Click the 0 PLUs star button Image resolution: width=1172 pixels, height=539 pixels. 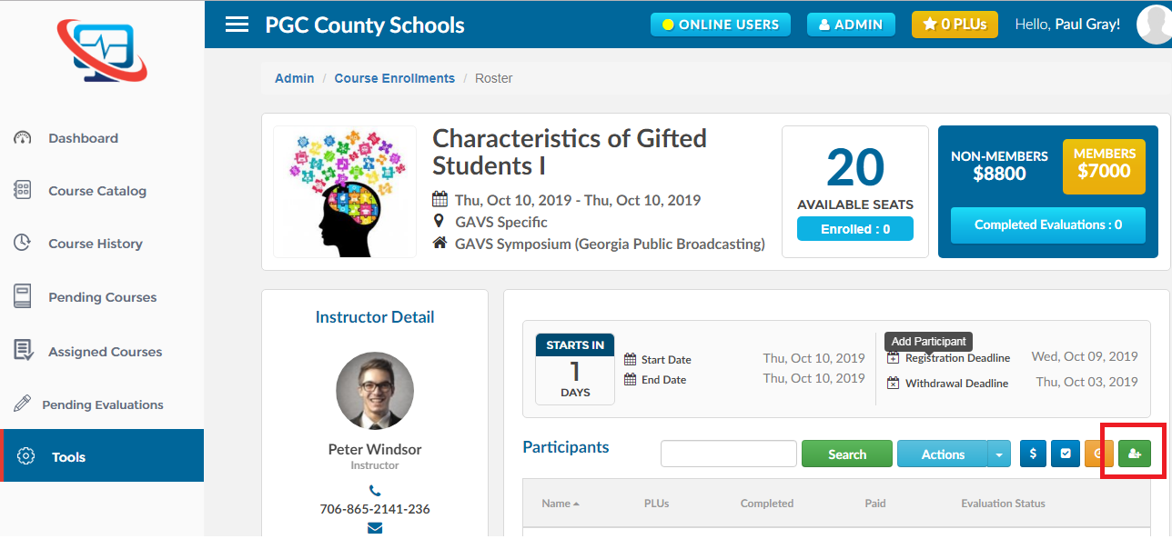pyautogui.click(x=954, y=25)
